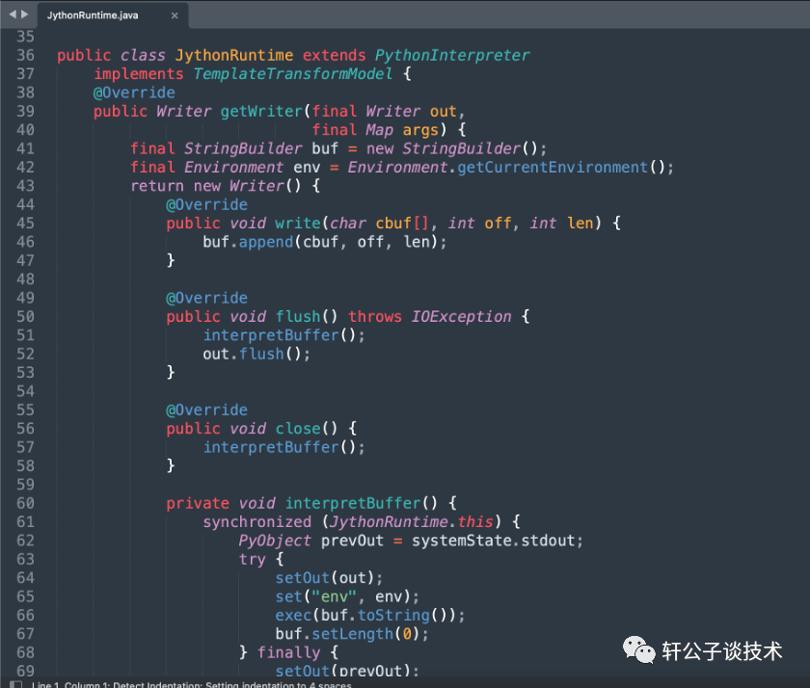
Task: Click 'setOut(prevOut)' on line 69
Action: click(343, 671)
